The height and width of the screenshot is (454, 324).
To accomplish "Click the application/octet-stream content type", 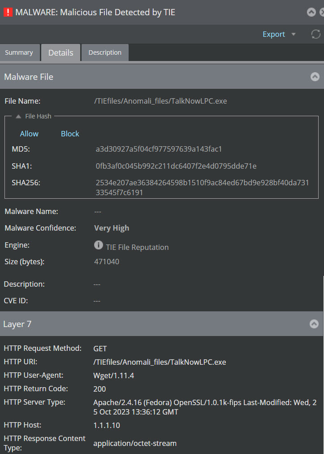I will click(x=135, y=443).
